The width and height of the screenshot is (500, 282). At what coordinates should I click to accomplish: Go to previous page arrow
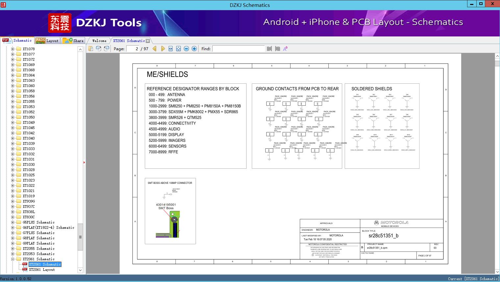[155, 49]
